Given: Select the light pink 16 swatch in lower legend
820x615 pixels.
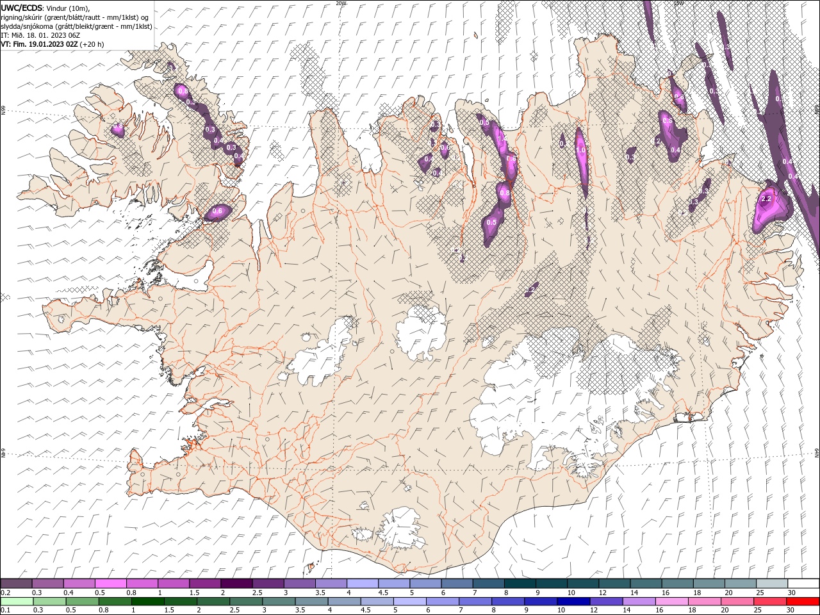Looking at the screenshot, I should (671, 601).
